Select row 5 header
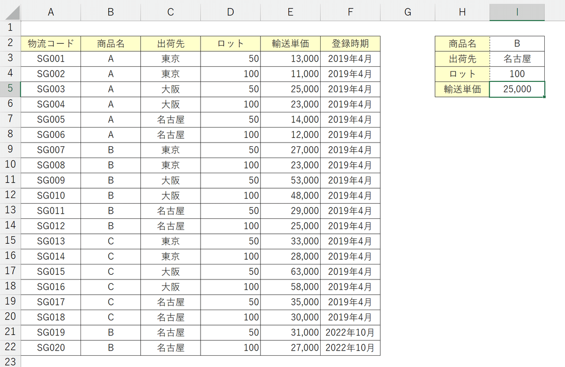 10,89
